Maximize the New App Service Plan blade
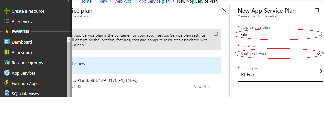The height and width of the screenshot is (126, 324). coord(317,10)
